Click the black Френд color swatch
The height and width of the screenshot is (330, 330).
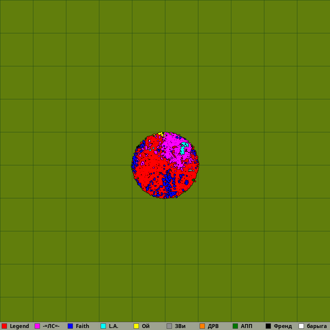point(268,326)
